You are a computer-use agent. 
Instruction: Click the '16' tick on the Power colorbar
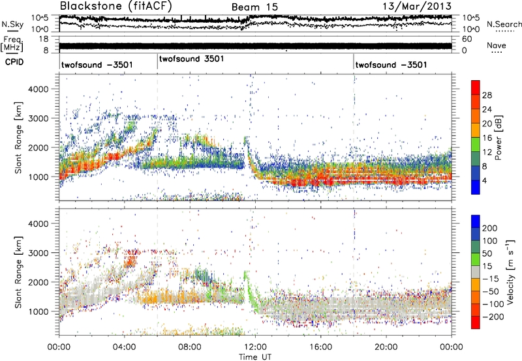(x=487, y=138)
